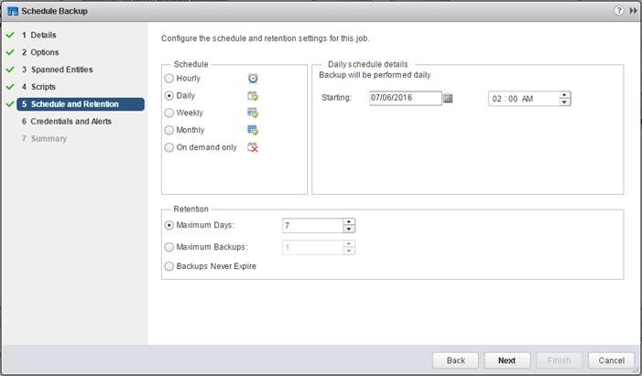Click green checkmark beside Scripts step
642x376 pixels.
10,87
